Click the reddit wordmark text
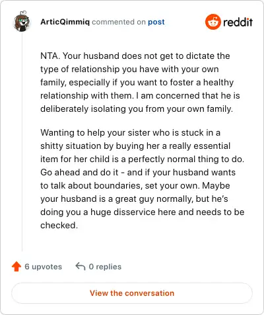The width and height of the screenshot is (264, 315). [x=238, y=22]
